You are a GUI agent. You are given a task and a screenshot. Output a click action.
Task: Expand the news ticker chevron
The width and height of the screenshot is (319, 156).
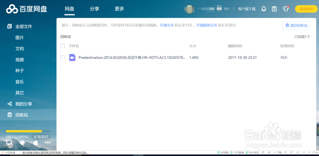[x=20, y=152]
